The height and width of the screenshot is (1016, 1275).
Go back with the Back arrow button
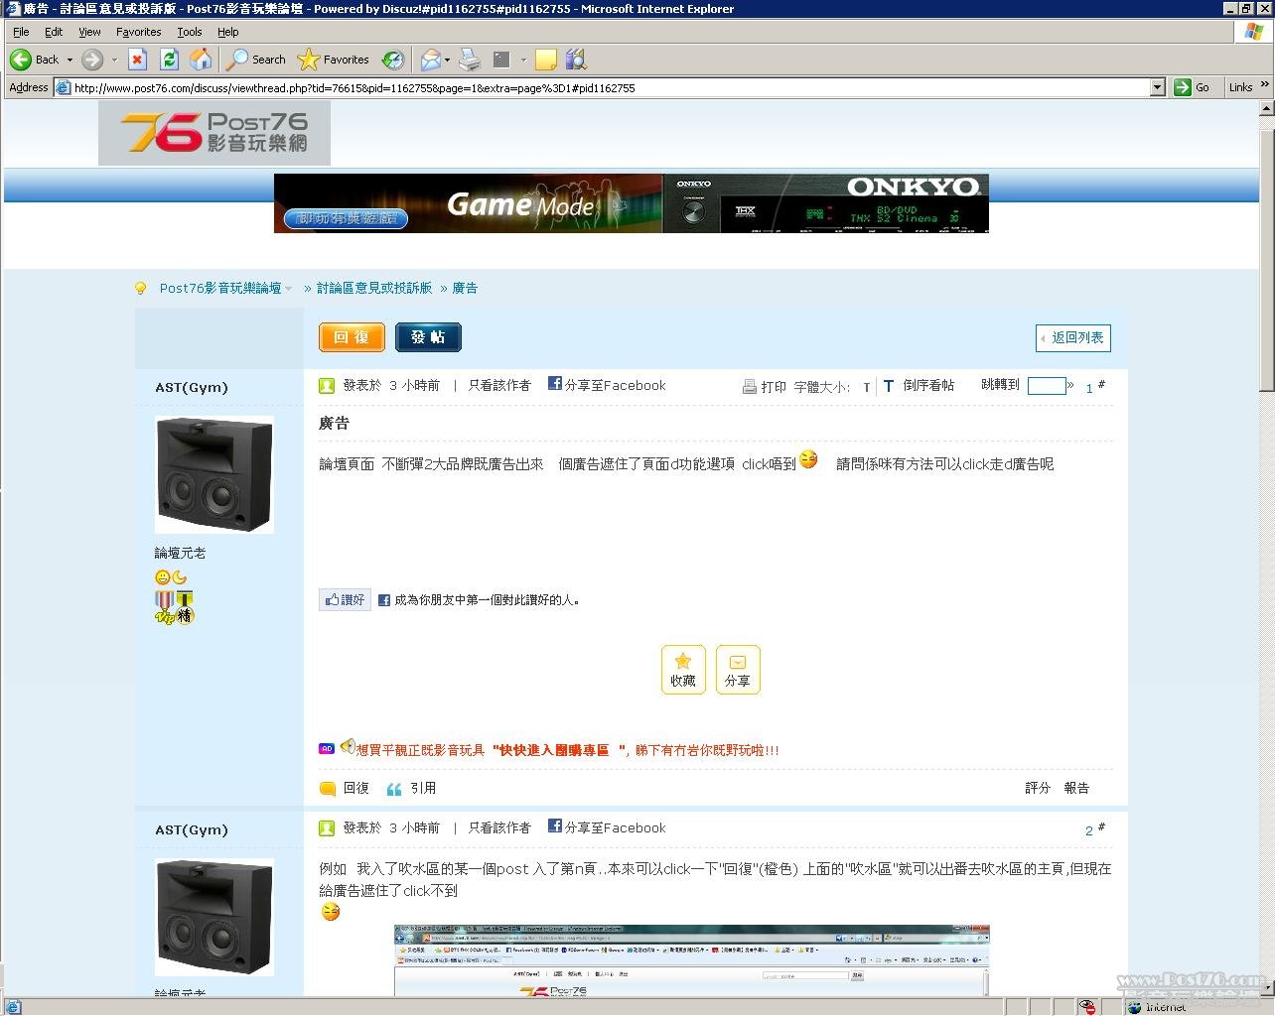tap(34, 60)
